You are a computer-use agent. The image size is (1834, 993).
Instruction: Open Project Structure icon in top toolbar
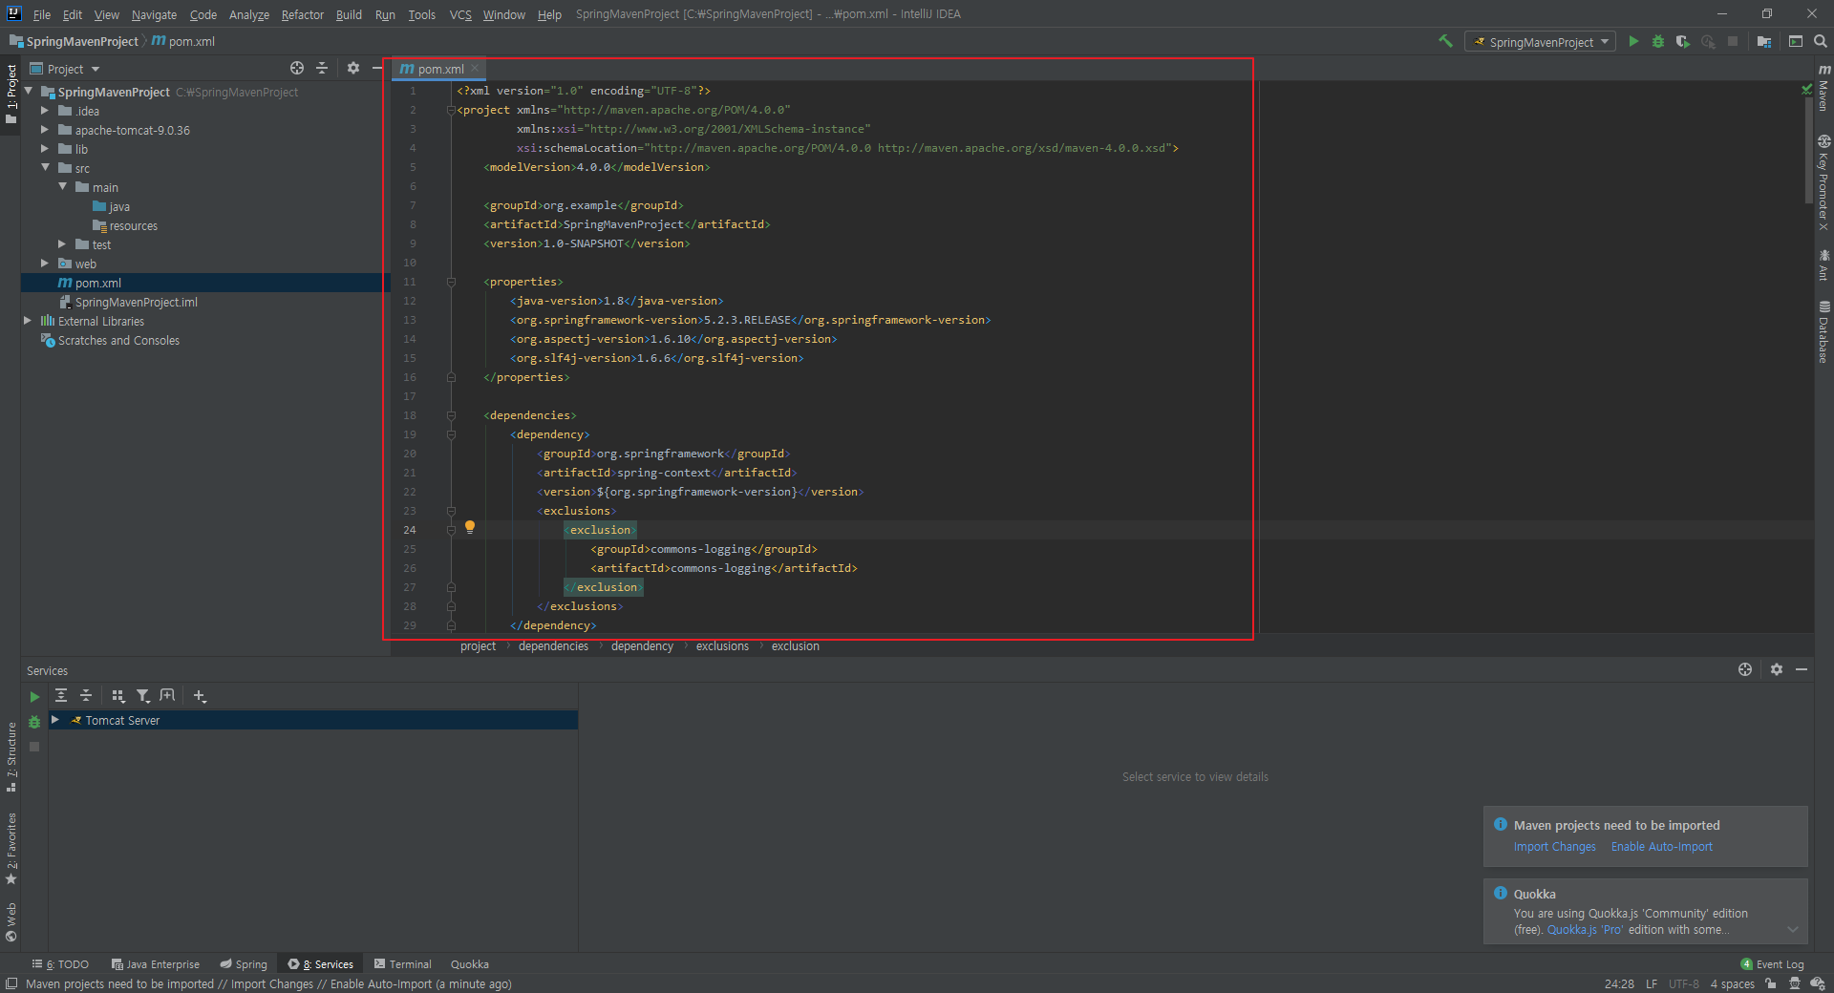coord(1764,41)
